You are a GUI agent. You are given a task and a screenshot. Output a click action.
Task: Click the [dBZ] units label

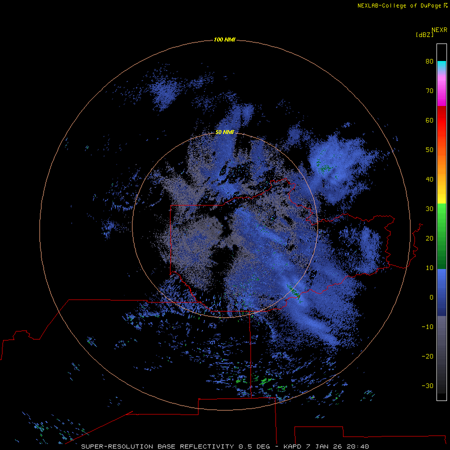point(424,34)
